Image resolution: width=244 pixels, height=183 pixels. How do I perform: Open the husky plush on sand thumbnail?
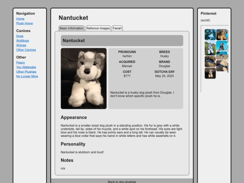click(222, 56)
